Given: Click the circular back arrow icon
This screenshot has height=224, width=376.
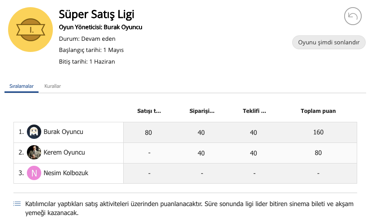Looking at the screenshot, I should [x=353, y=16].
